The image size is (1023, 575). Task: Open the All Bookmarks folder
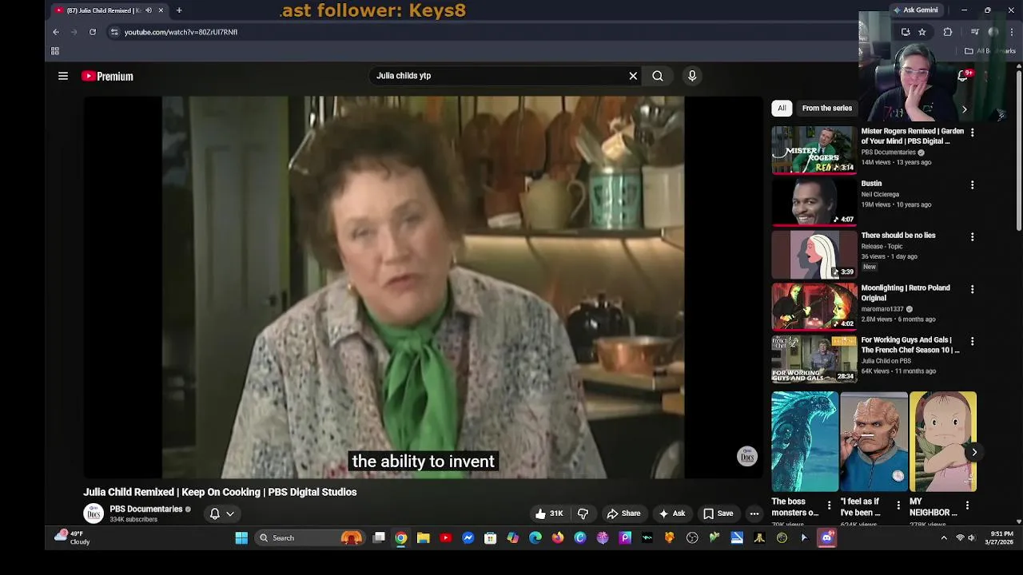point(989,51)
